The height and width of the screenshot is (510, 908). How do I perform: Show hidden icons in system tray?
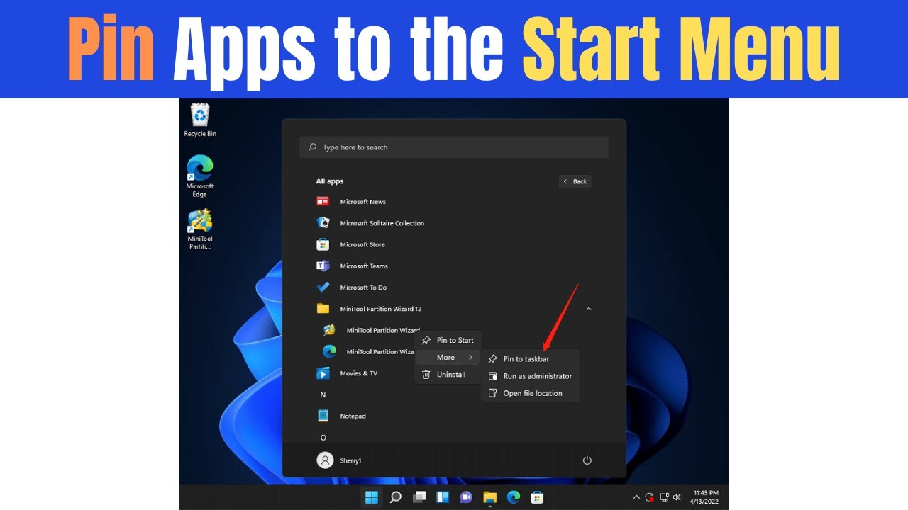click(636, 497)
